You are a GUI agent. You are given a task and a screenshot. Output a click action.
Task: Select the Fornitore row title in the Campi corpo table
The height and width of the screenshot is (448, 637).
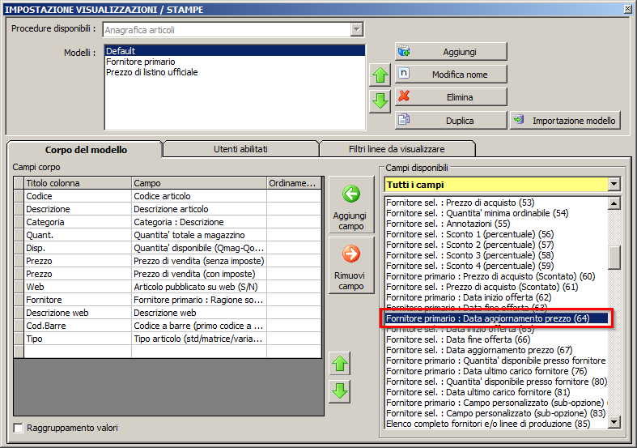pos(78,300)
